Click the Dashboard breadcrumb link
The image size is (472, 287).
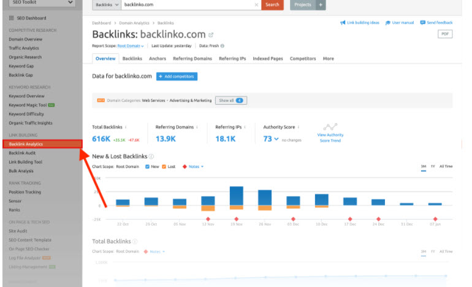pyautogui.click(x=101, y=23)
